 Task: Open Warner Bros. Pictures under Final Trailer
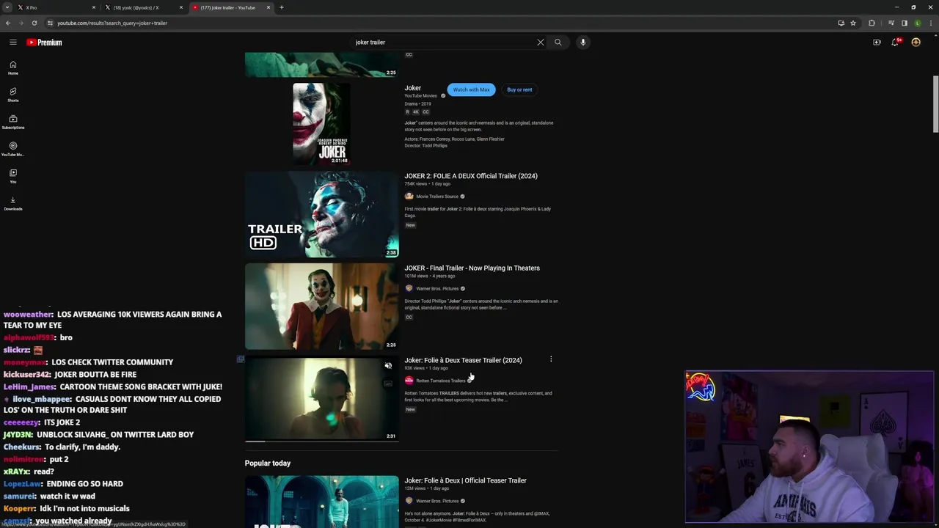click(x=437, y=289)
